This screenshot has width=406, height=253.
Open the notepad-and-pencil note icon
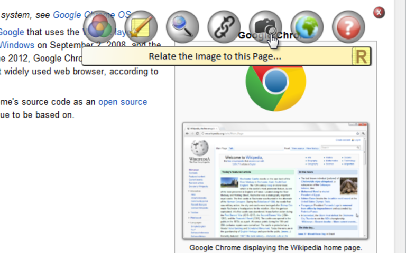(141, 27)
